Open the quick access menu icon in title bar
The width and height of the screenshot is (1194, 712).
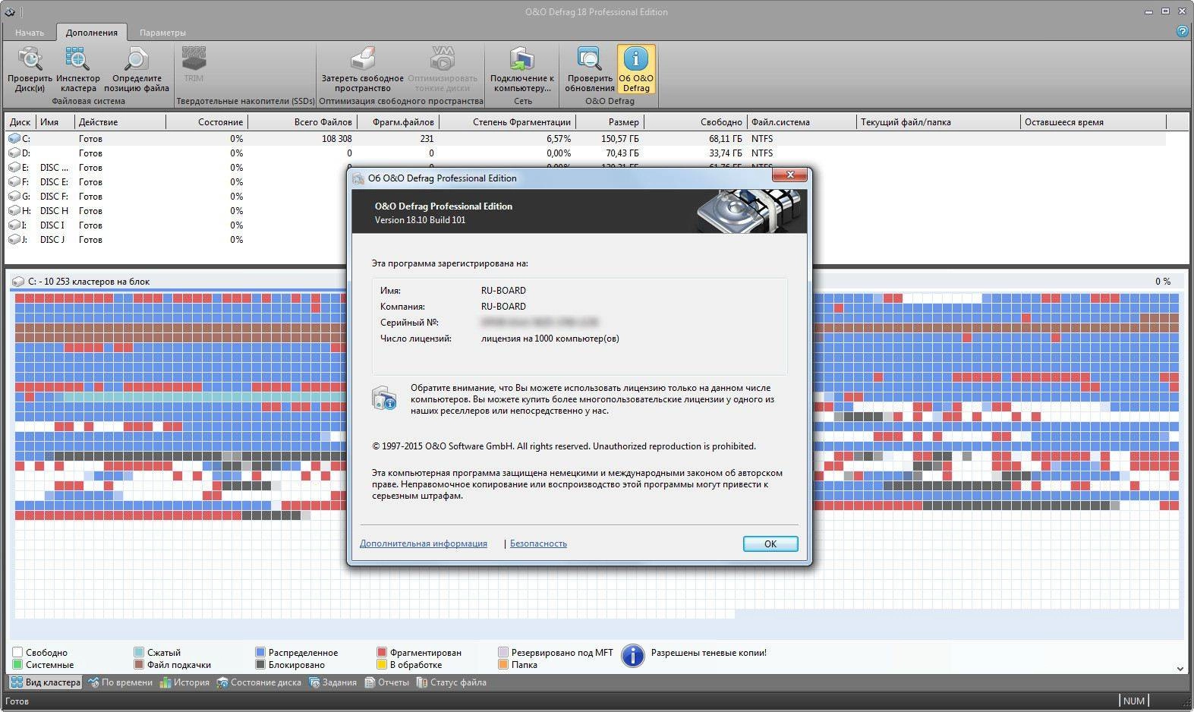[x=9, y=11]
